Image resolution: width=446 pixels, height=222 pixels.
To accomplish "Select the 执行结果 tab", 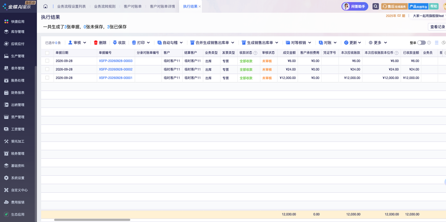I will 190,6.
